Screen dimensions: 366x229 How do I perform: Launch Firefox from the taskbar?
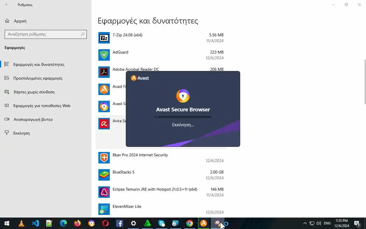(x=77, y=223)
